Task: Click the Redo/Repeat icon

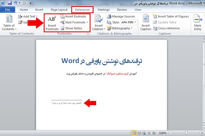Action: 24,3
